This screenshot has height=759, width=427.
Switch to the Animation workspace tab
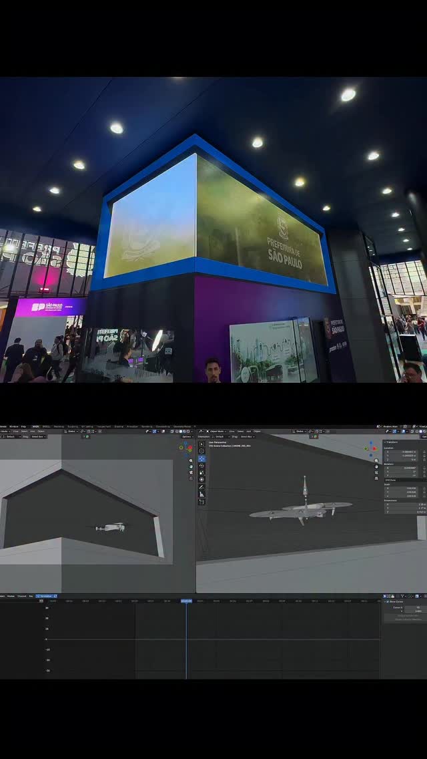(x=132, y=426)
